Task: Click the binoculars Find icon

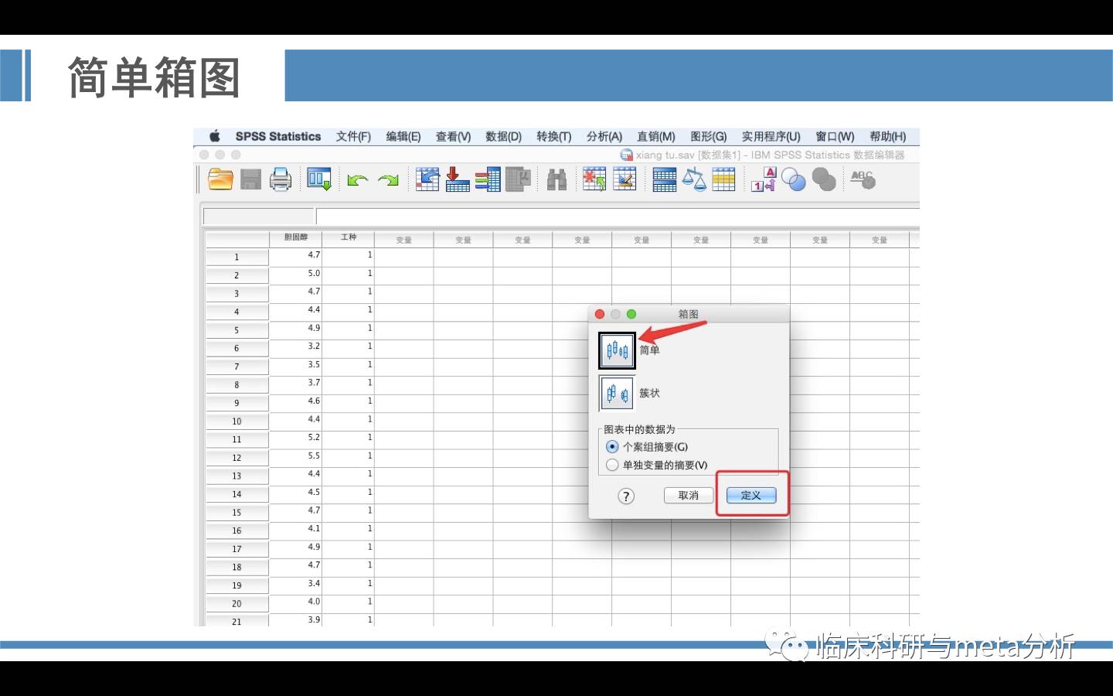Action: [556, 180]
